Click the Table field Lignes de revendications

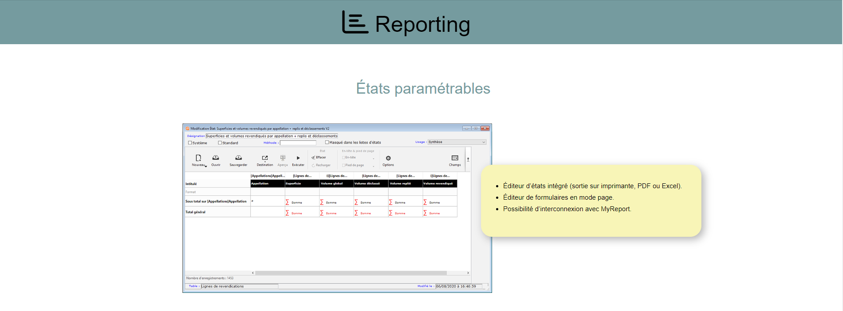click(x=239, y=286)
